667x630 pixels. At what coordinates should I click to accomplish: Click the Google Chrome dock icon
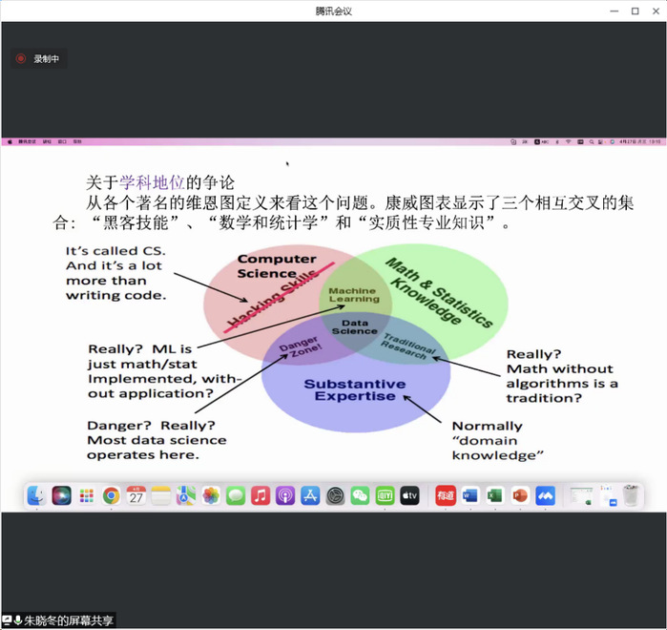(112, 495)
